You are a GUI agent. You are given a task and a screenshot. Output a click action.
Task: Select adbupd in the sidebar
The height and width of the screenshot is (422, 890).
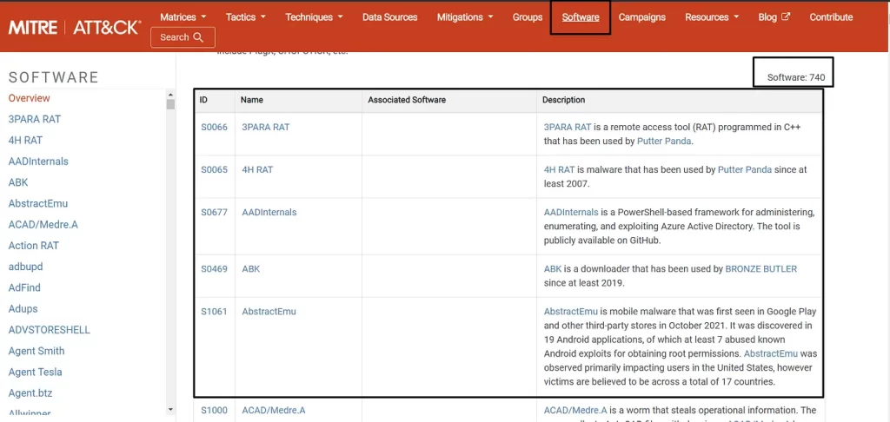point(25,267)
